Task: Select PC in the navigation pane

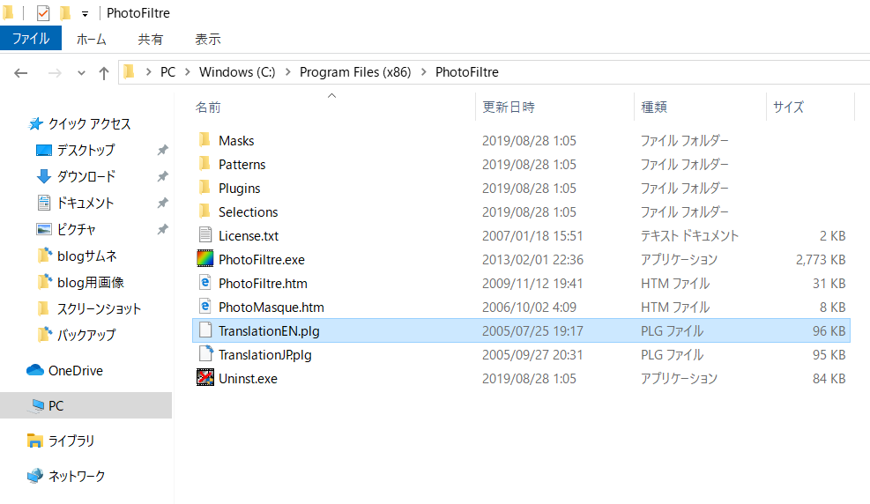Action: 56,406
